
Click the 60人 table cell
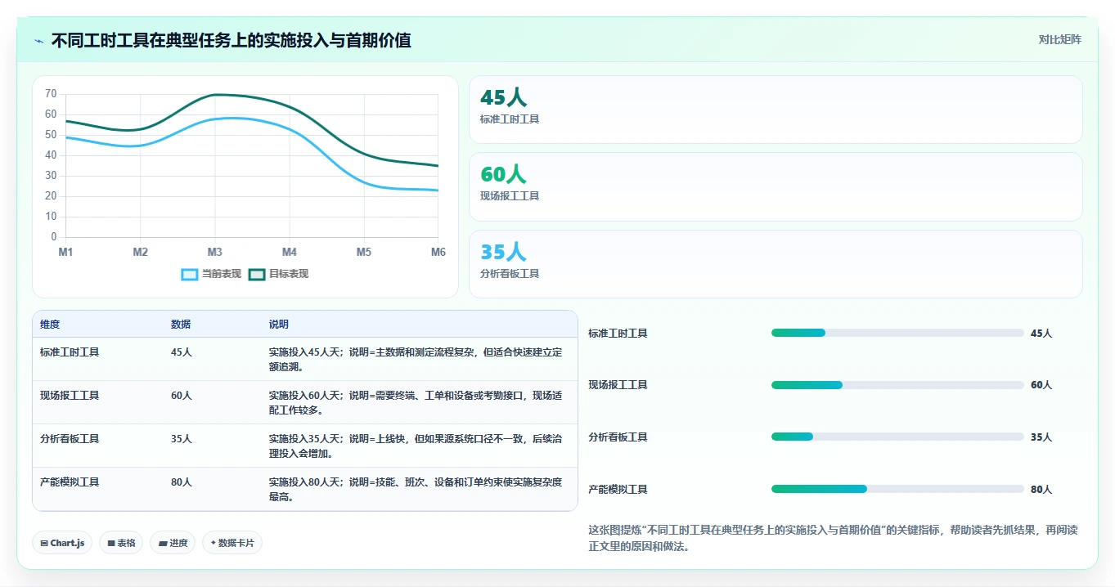pyautogui.click(x=182, y=396)
